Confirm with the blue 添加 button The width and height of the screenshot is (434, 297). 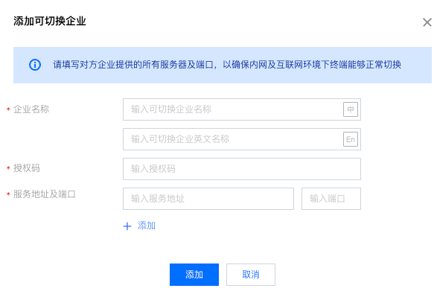[x=194, y=275]
